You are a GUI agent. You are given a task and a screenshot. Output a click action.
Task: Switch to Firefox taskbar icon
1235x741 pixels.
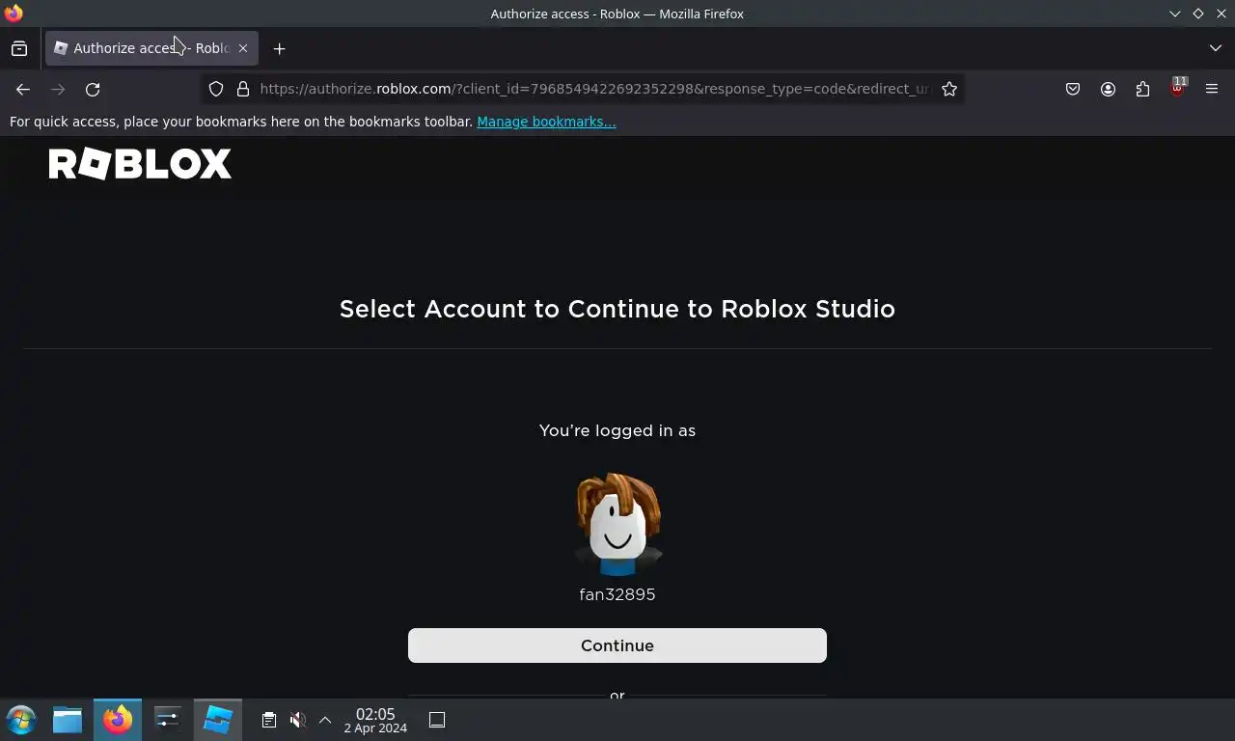click(118, 720)
